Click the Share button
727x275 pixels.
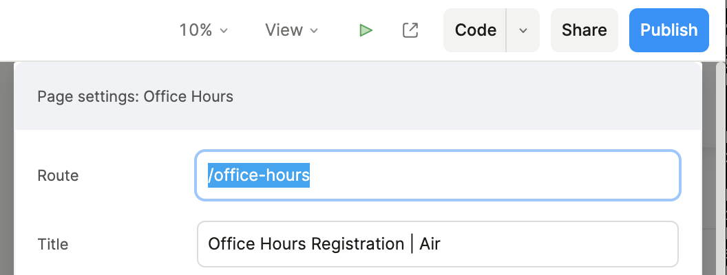point(584,30)
